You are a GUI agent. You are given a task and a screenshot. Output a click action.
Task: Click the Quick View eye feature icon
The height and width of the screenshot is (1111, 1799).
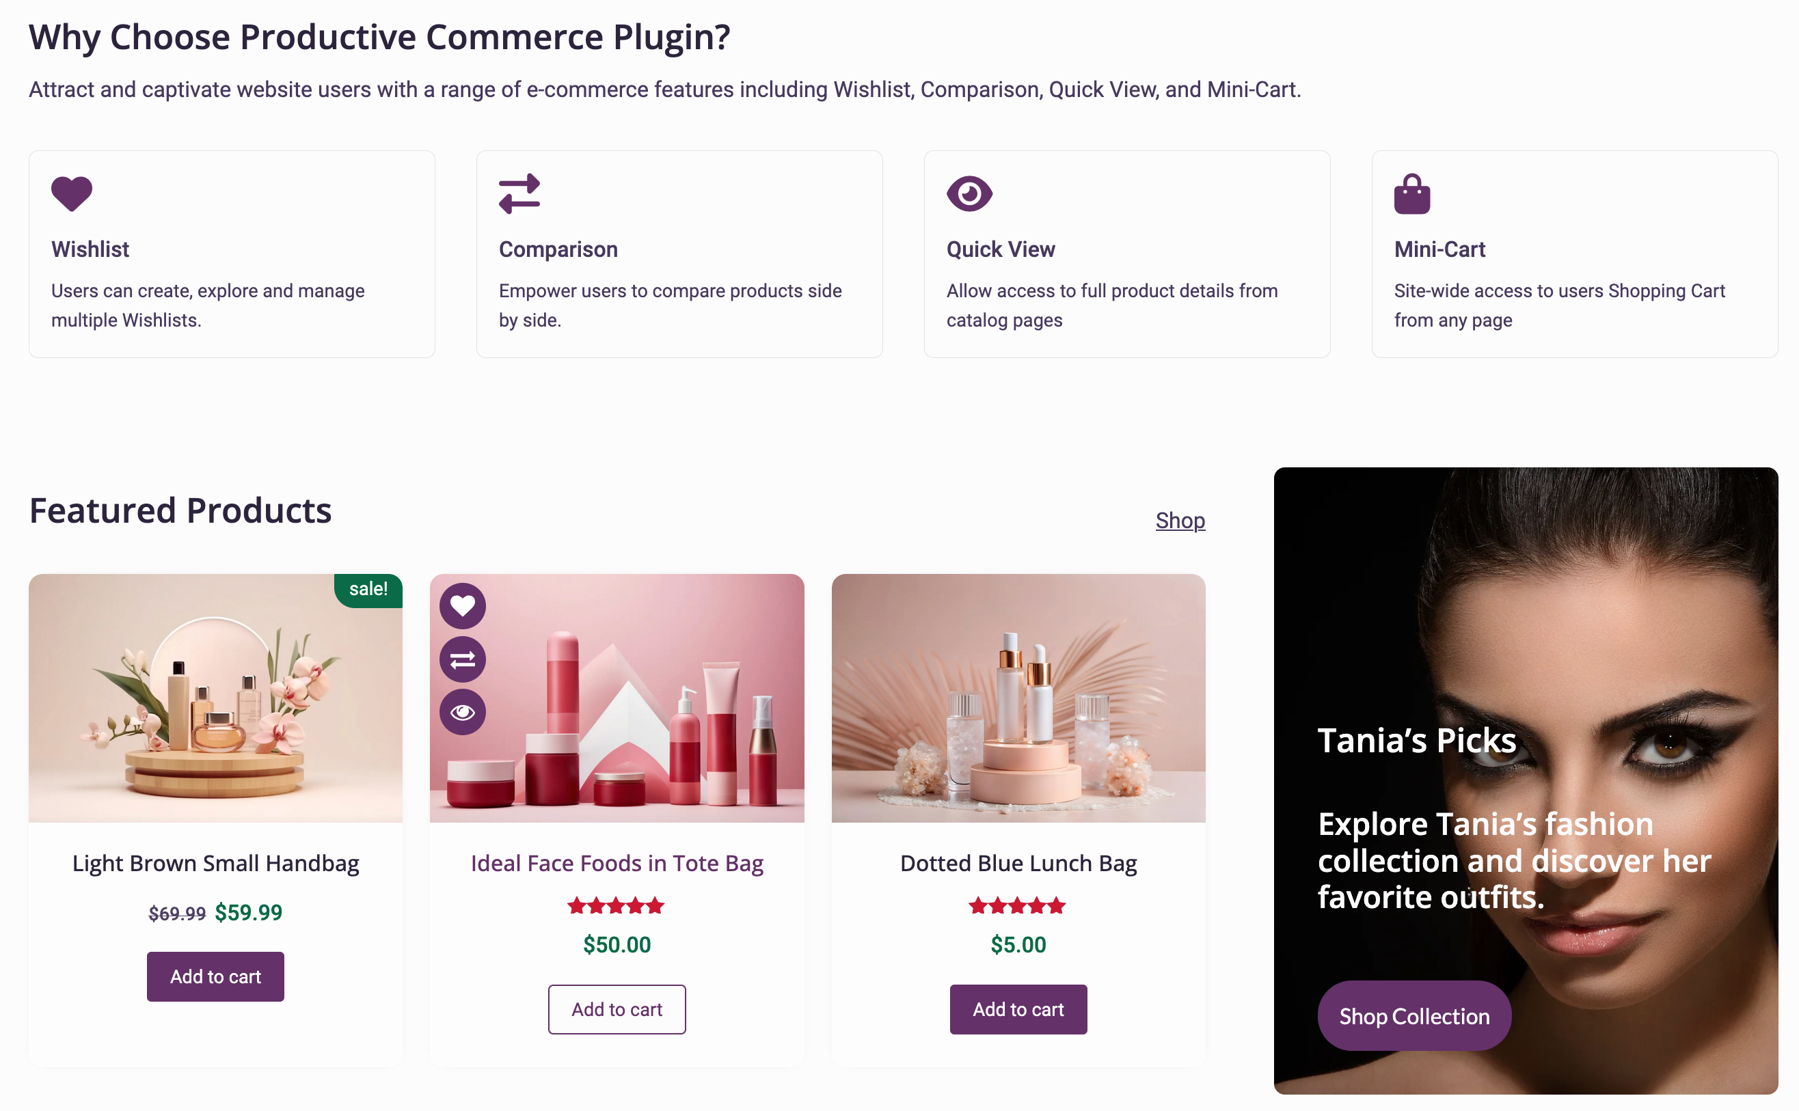[969, 194]
